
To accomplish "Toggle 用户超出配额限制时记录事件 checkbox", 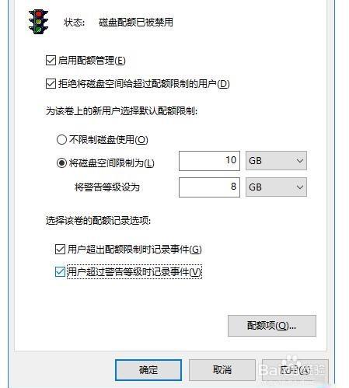I will [60, 250].
